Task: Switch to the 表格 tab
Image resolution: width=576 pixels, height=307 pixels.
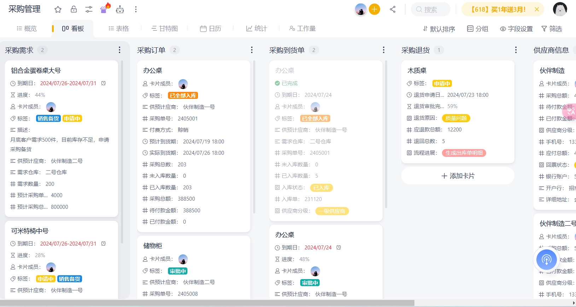Action: [118, 29]
